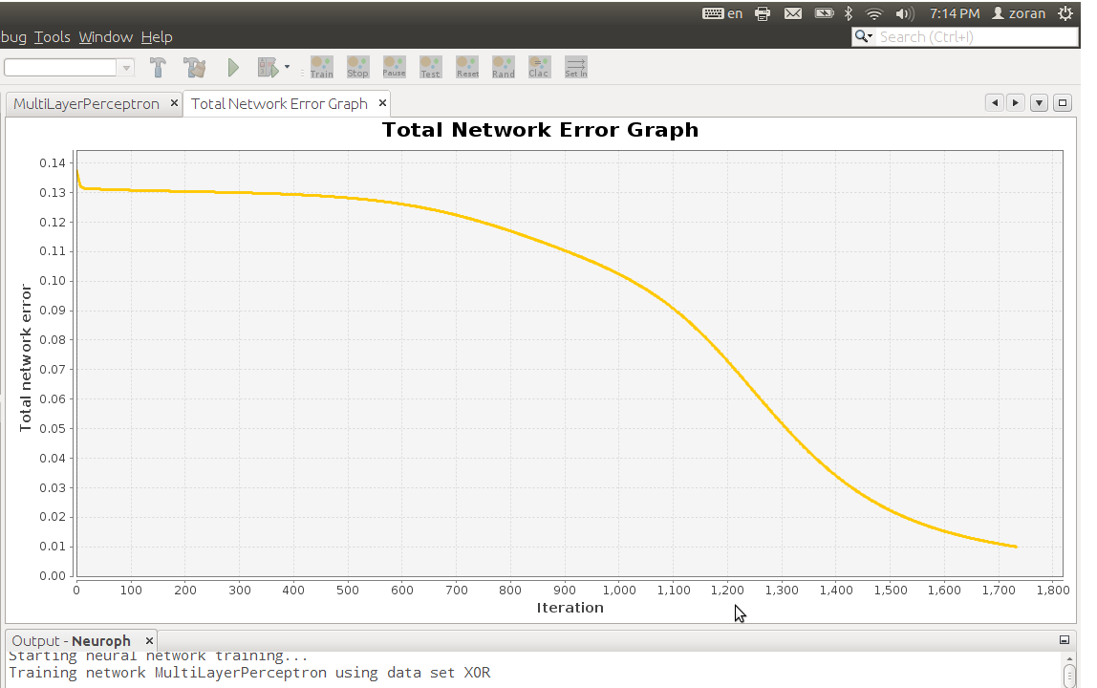Minimize the Output window panel
This screenshot has width=1097, height=688.
(1065, 639)
